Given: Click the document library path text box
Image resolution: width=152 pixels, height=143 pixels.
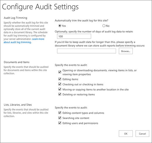Looking at the screenshot, I should 87,51.
